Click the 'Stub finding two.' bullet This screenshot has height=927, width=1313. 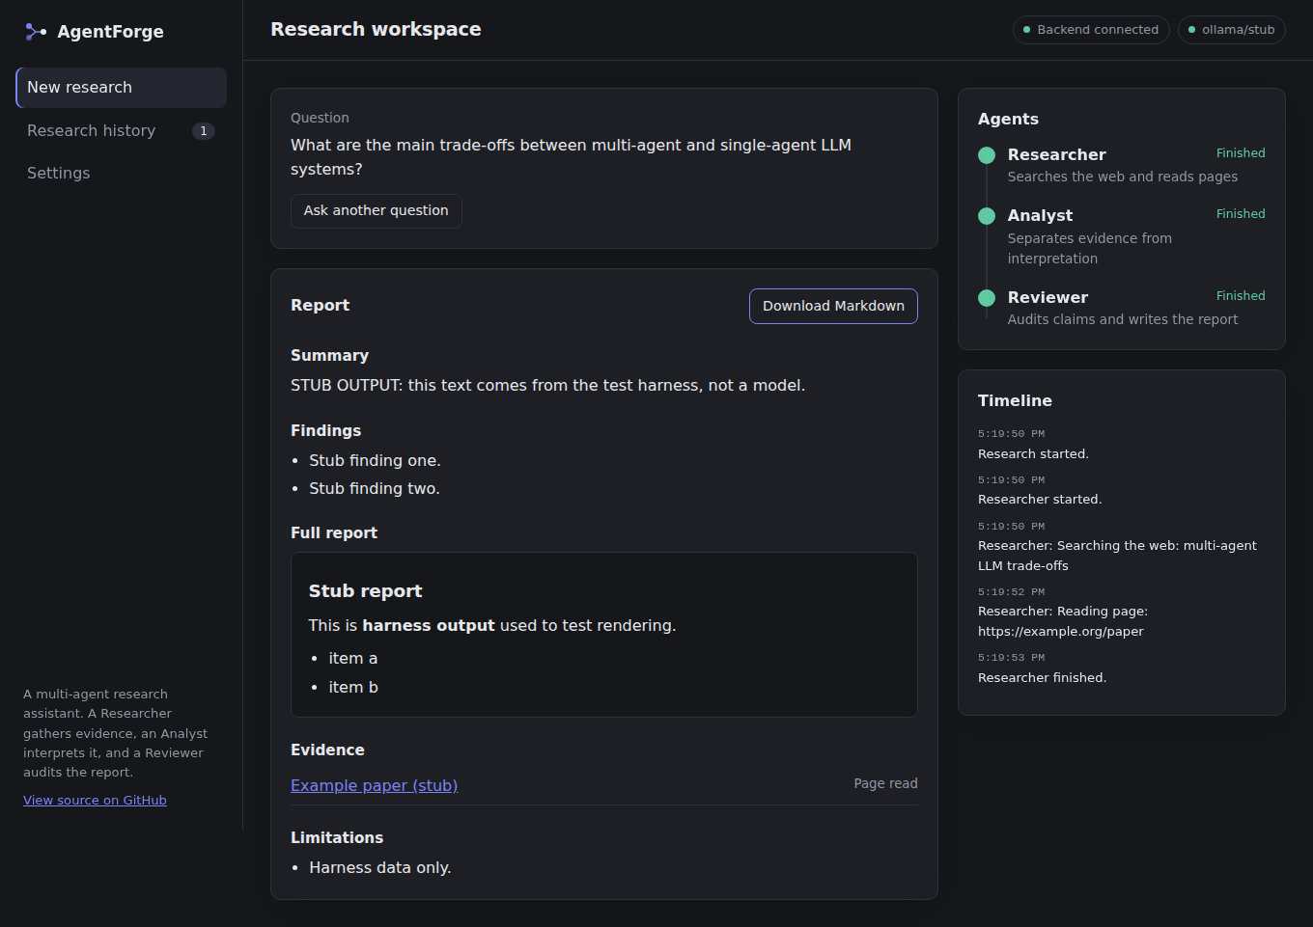[x=375, y=488]
